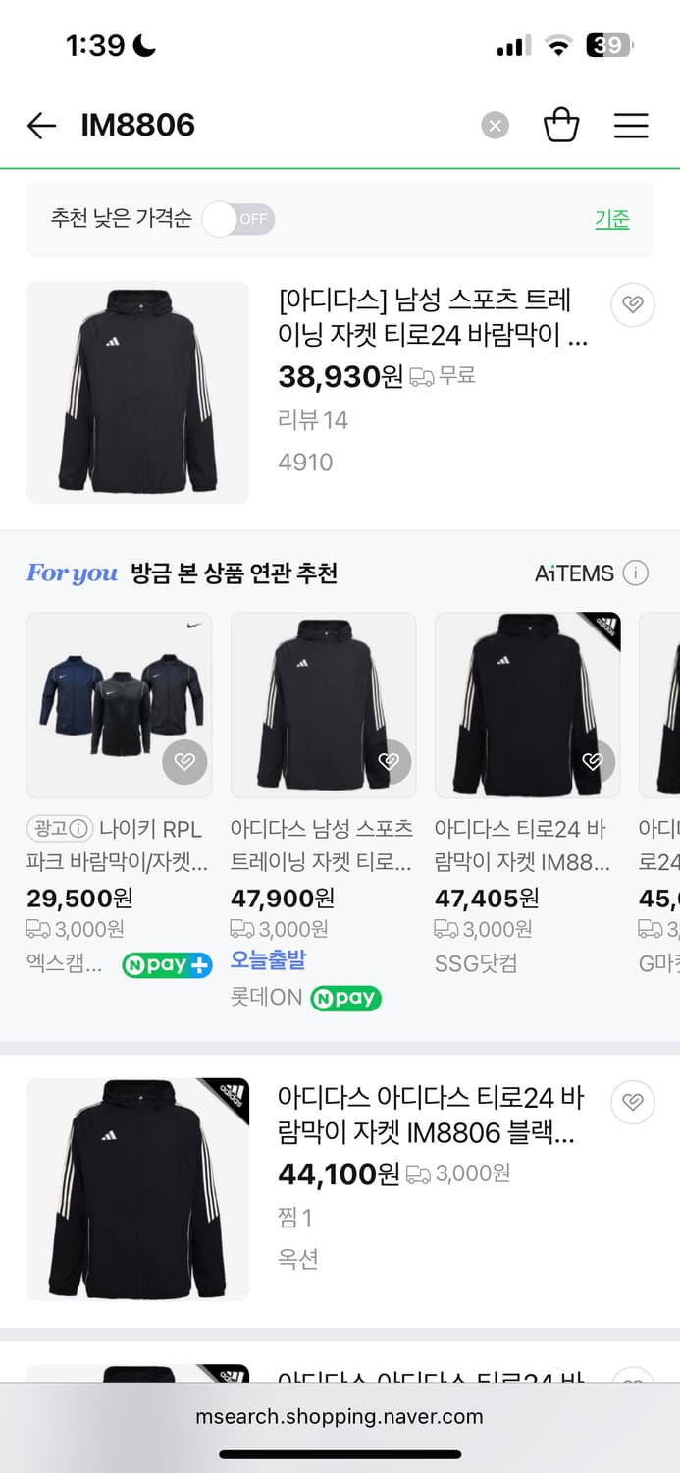Tap the AiTEMS info icon

click(636, 573)
